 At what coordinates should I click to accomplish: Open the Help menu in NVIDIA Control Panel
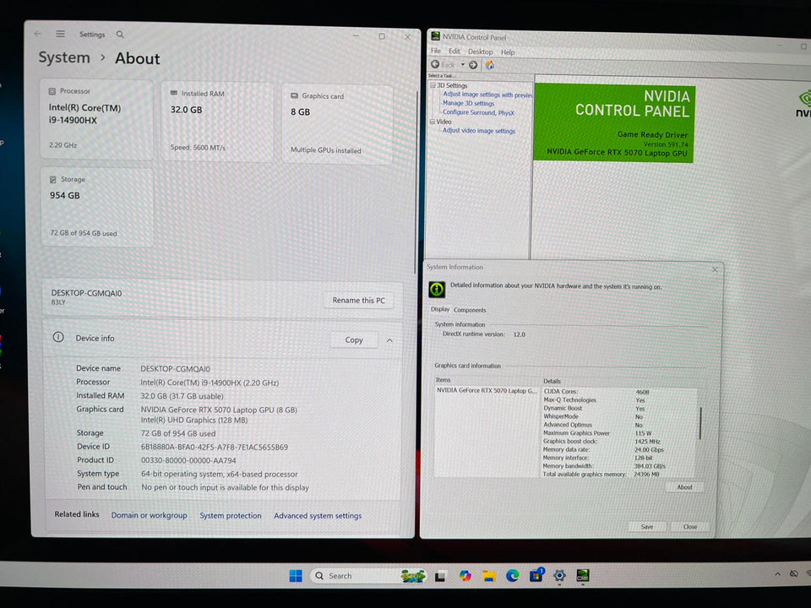click(508, 52)
